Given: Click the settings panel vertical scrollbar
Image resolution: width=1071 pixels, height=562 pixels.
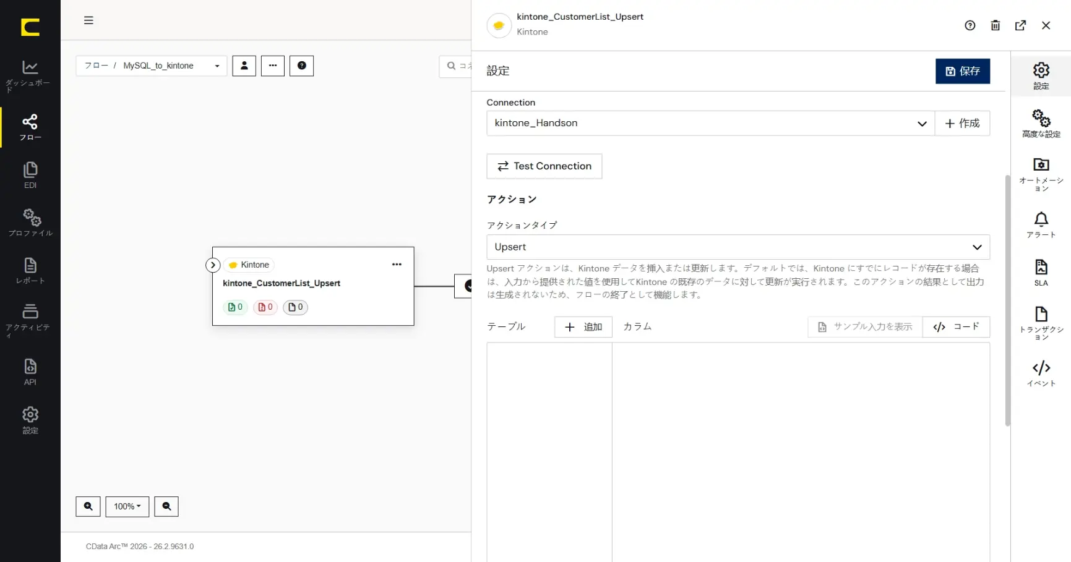Looking at the screenshot, I should (x=1008, y=300).
